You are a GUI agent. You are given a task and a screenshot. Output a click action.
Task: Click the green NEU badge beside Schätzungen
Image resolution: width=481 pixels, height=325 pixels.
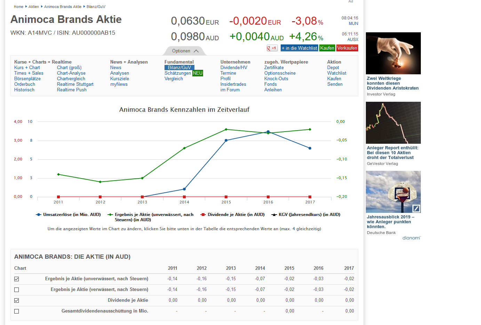[198, 73]
